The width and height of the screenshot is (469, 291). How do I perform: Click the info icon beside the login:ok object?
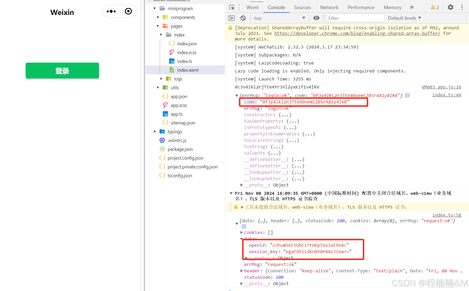coord(407,95)
